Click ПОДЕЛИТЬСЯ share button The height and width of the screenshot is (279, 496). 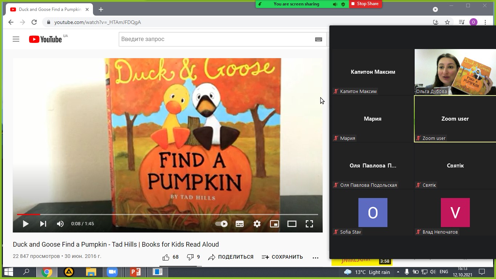[231, 257]
